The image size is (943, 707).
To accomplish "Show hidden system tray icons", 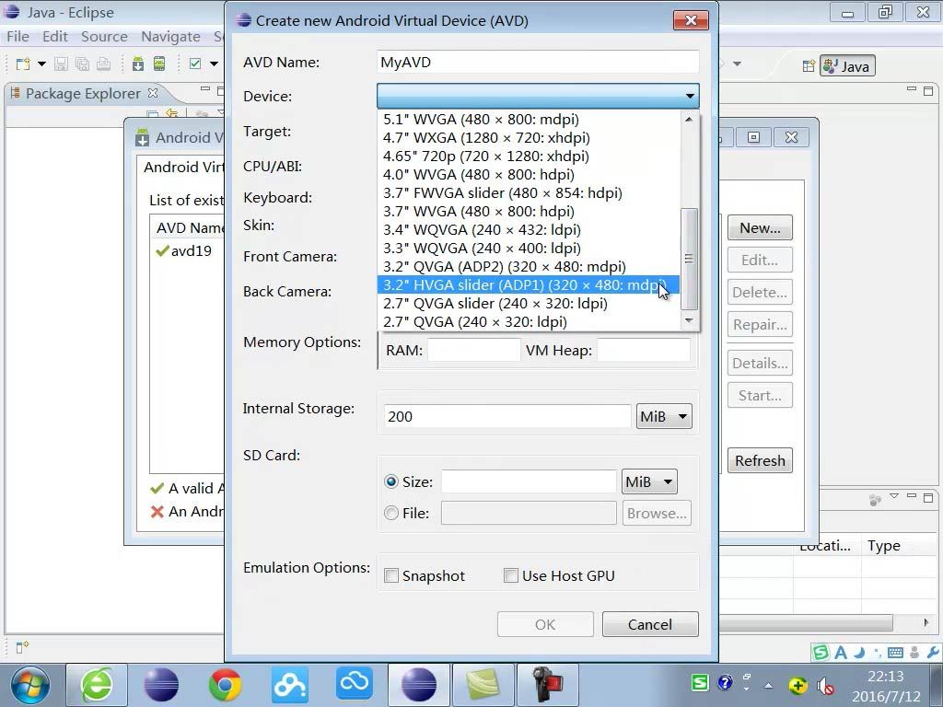I will tap(769, 685).
